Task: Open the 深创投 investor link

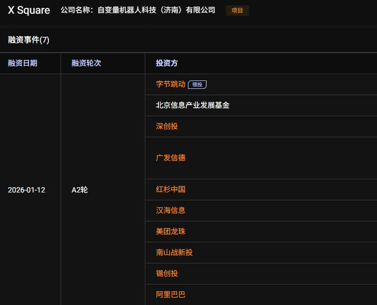Action: 167,126
